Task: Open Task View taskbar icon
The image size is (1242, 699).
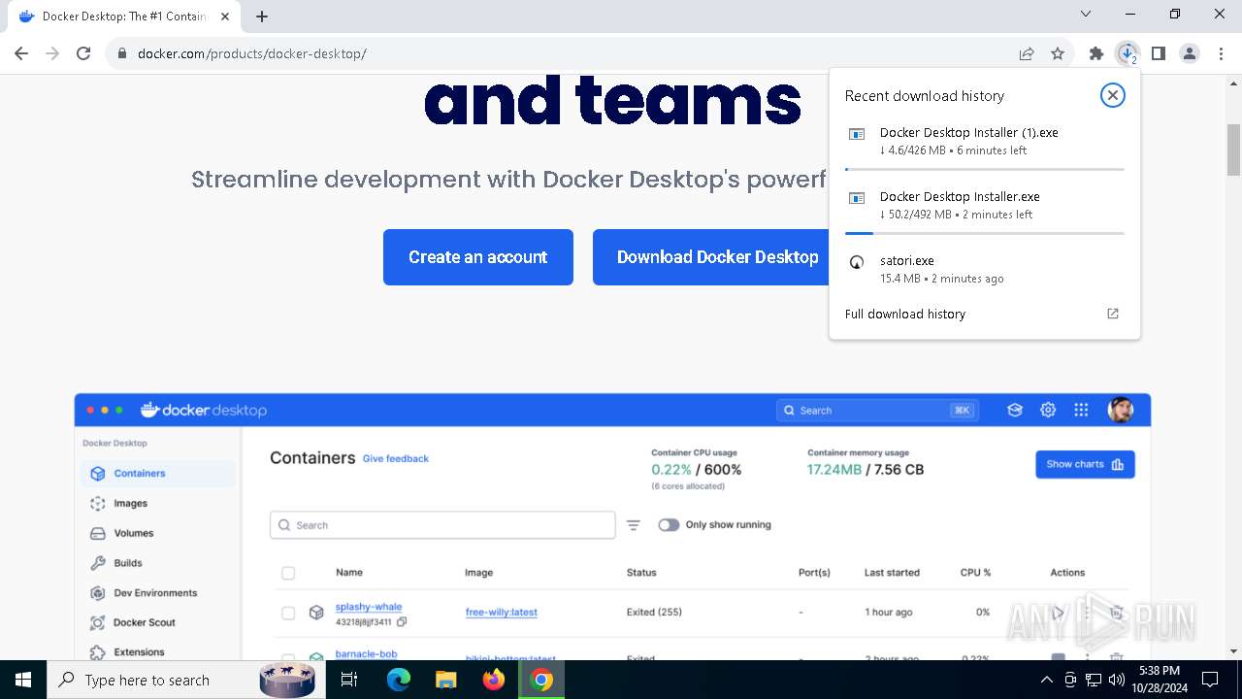Action: 350,680
